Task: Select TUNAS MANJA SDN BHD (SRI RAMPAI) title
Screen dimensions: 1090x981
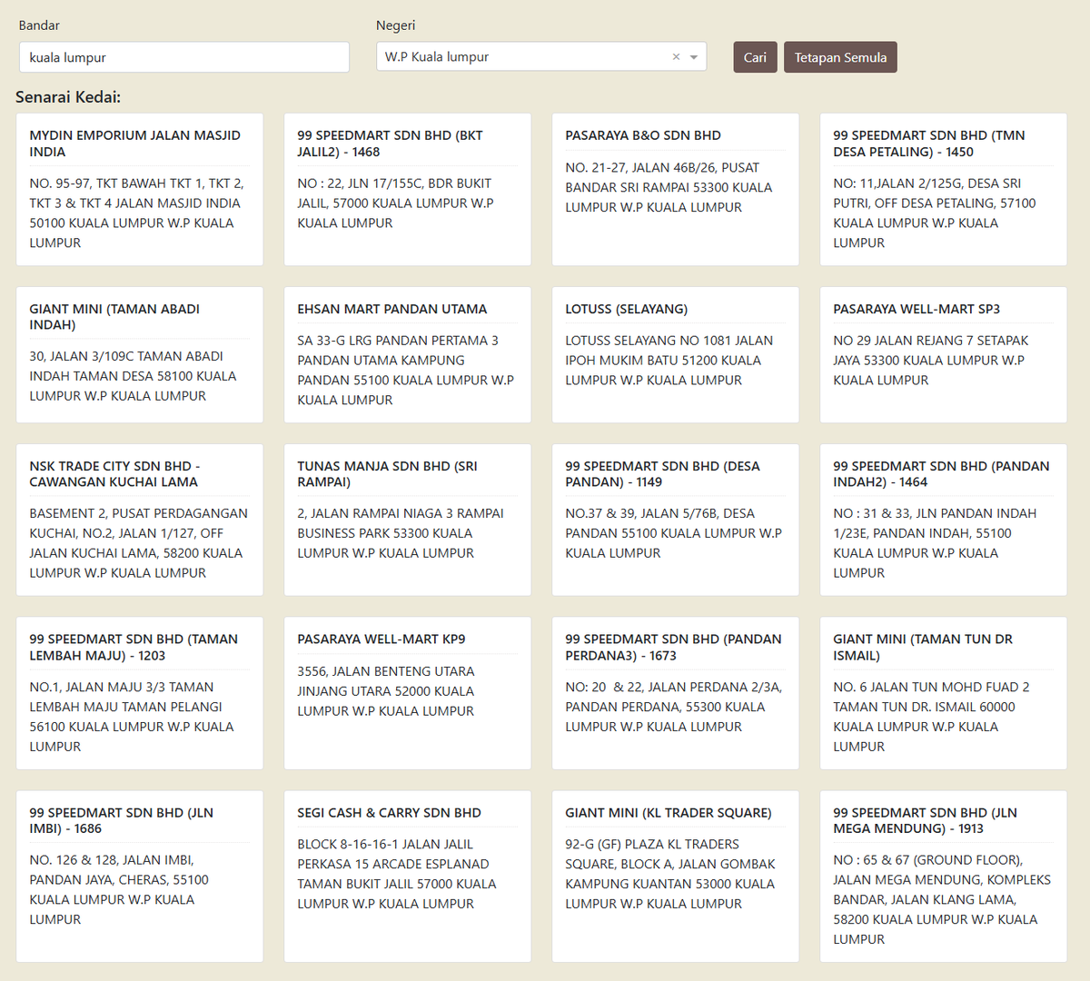Action: 387,474
